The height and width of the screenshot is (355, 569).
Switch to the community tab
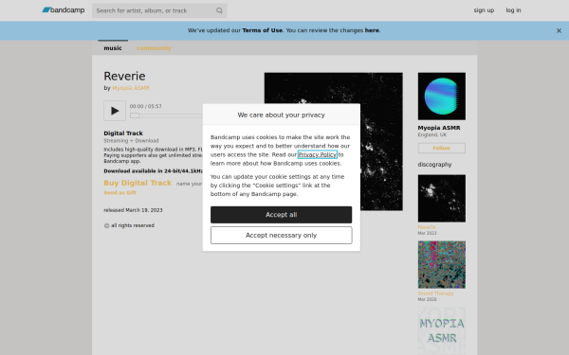tap(154, 48)
